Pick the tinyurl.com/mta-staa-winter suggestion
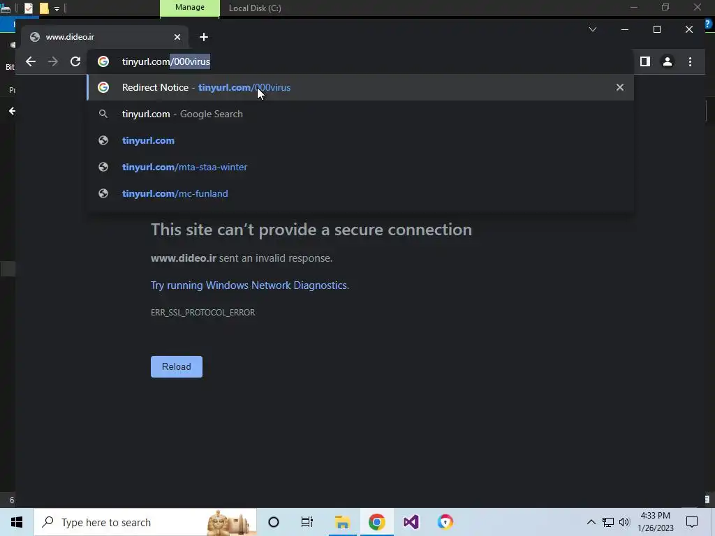Viewport: 715px width, 536px height. 360,167
